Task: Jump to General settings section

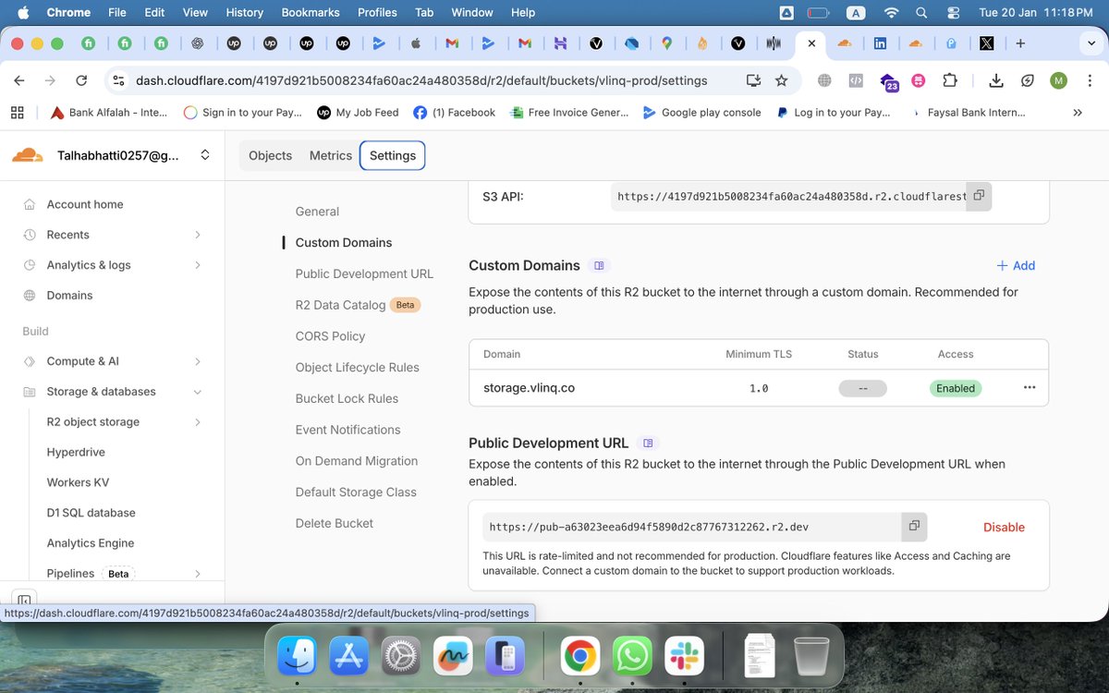Action: pyautogui.click(x=317, y=212)
